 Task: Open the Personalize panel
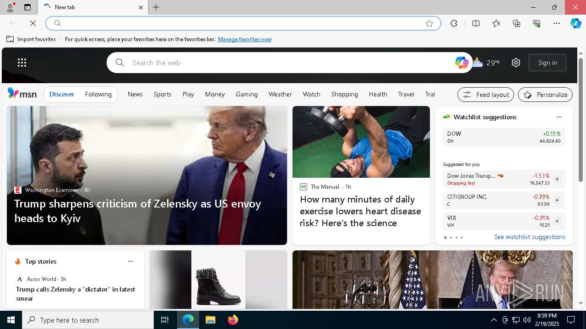coord(545,95)
